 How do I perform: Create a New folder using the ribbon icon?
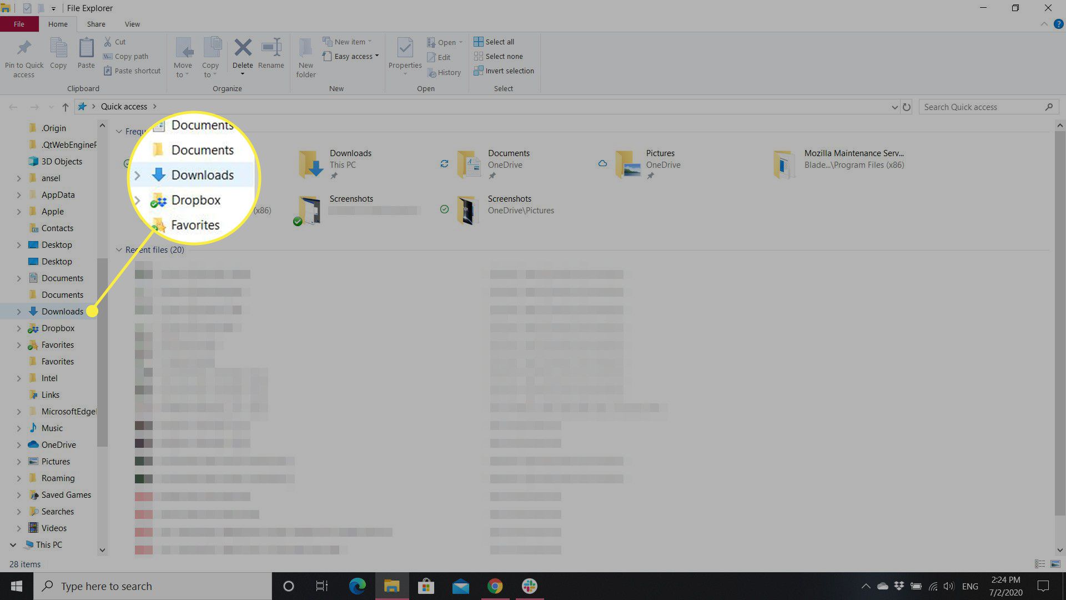[305, 56]
